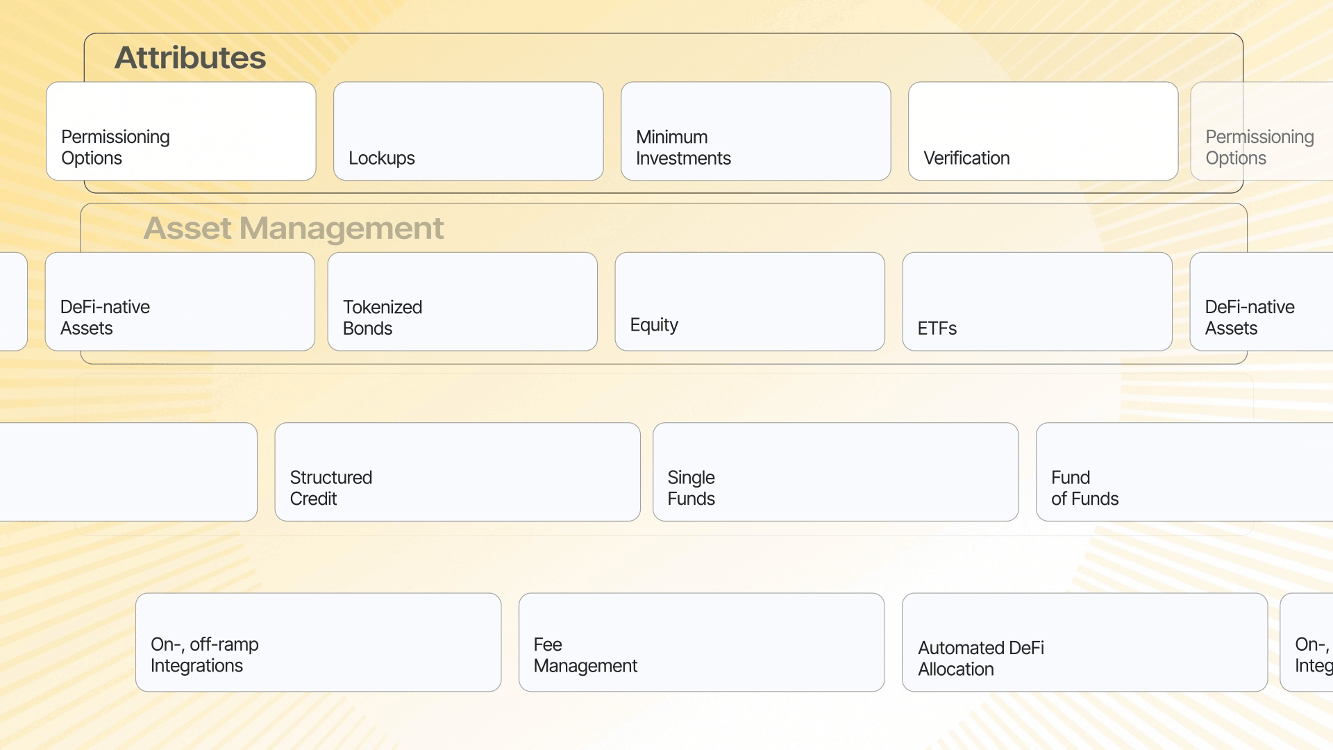Select the Tokenized Bonds card
Viewport: 1333px width, 750px height.
pos(462,301)
